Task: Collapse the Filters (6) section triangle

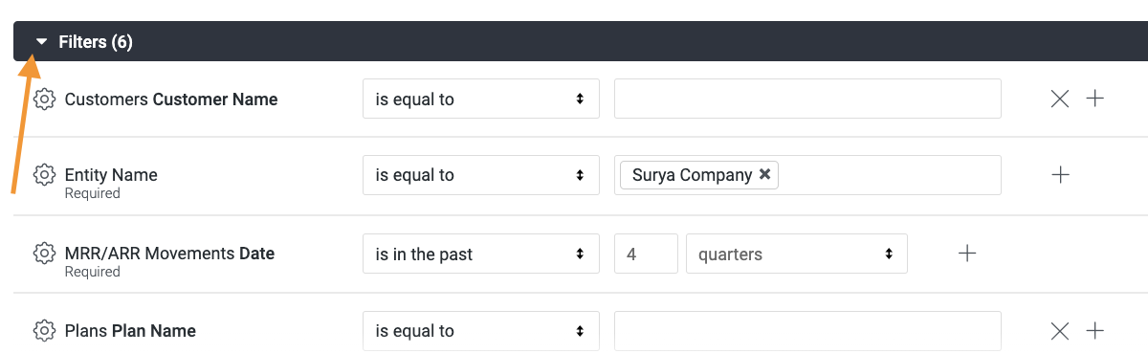Action: tap(41, 42)
